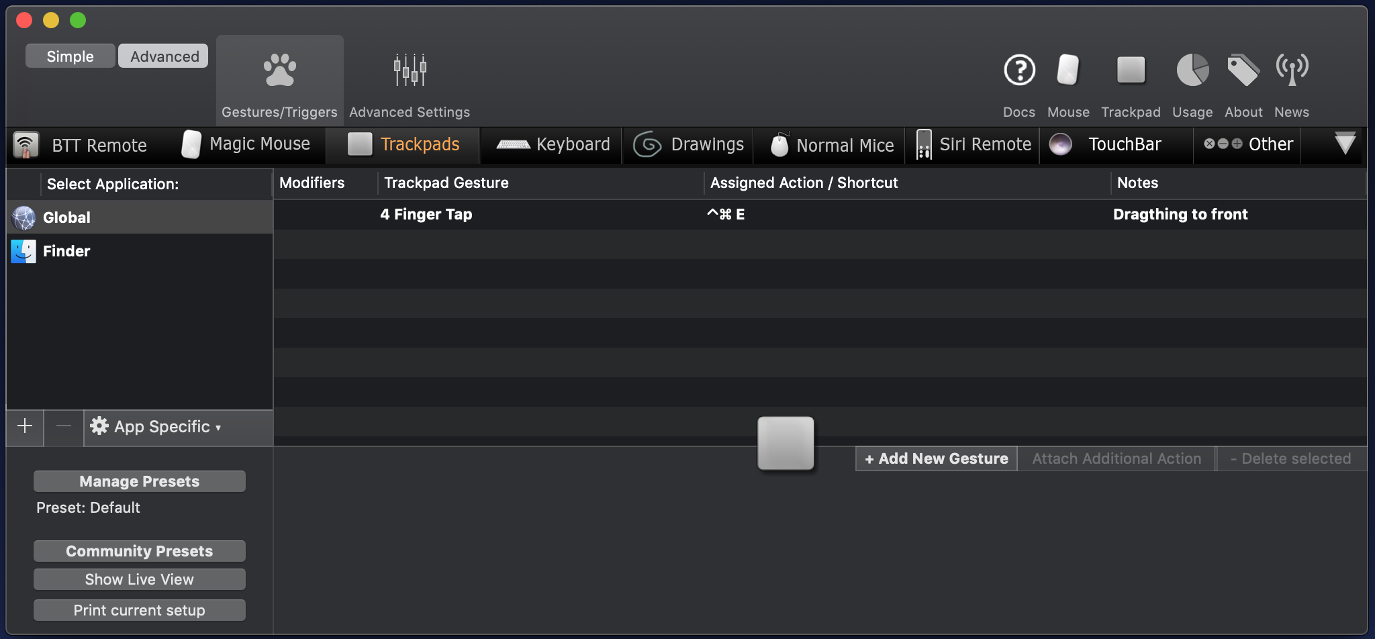Switch to the Keyboard tab
Viewport: 1375px width, 639px height.
553,144
